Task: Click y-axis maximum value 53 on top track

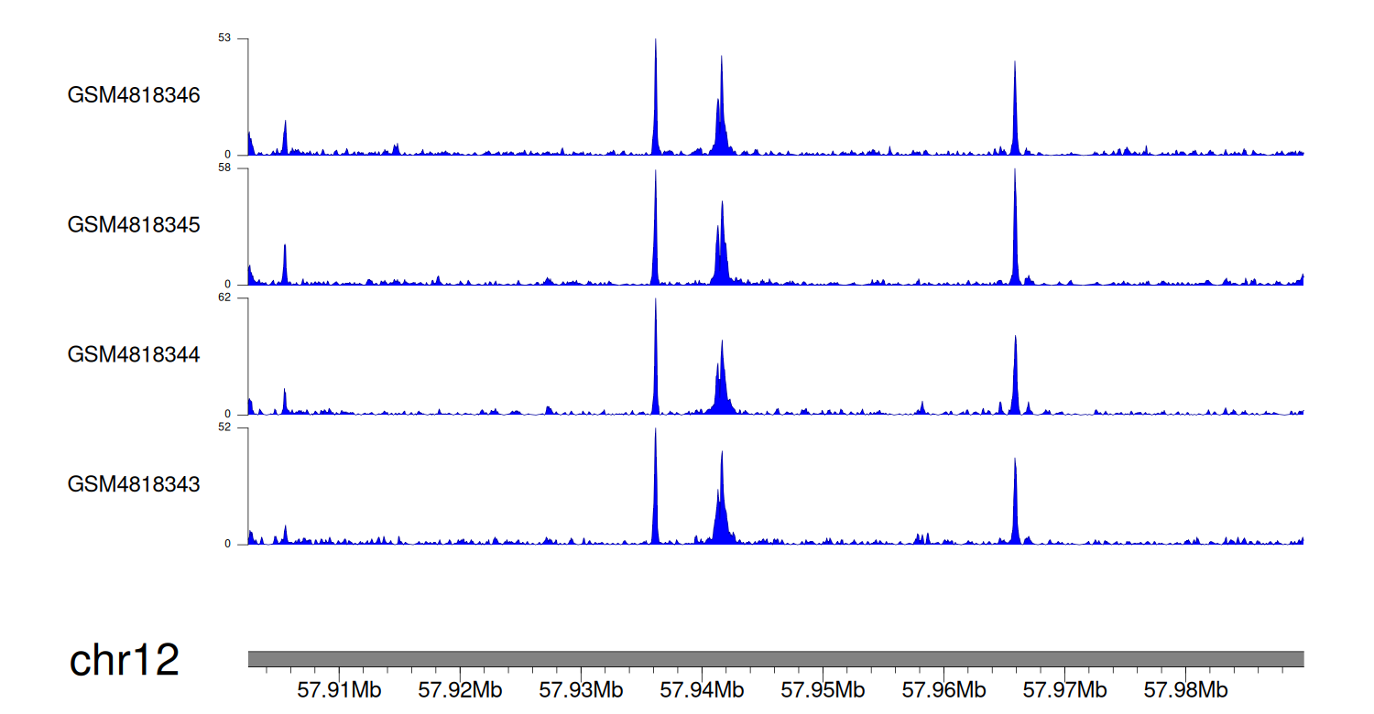Action: point(224,38)
